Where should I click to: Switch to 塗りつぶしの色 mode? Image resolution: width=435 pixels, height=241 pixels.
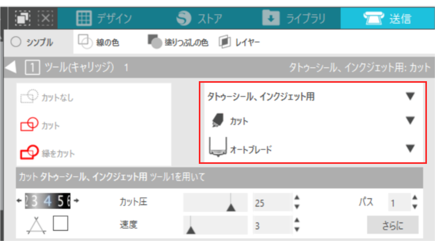[x=178, y=42]
